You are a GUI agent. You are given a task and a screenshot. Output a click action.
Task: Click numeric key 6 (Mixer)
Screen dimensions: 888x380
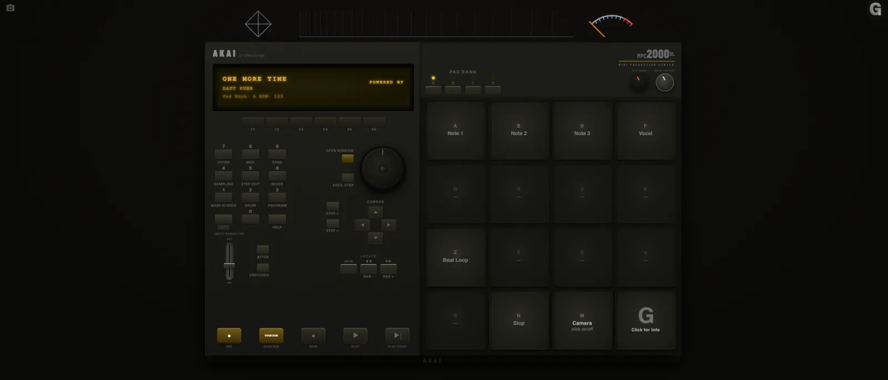tap(277, 176)
